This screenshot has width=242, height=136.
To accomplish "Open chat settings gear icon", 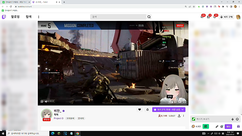I will tap(222, 127).
